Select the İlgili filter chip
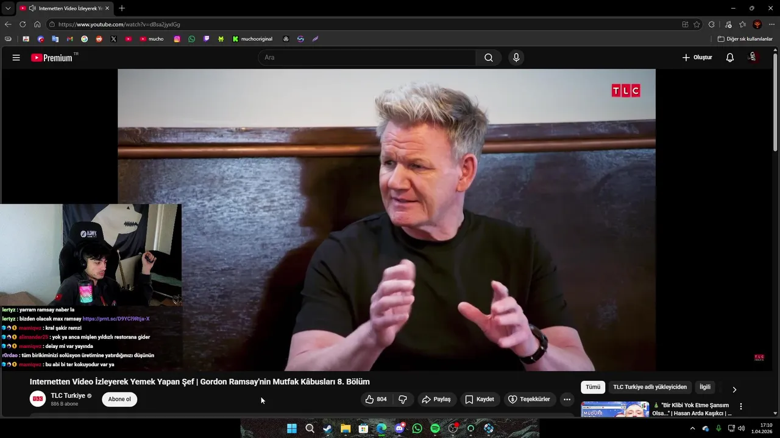Image resolution: width=780 pixels, height=438 pixels. tap(705, 388)
